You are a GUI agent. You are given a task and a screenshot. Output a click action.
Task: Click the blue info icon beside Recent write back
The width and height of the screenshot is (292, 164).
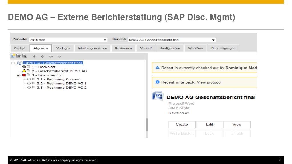157,82
